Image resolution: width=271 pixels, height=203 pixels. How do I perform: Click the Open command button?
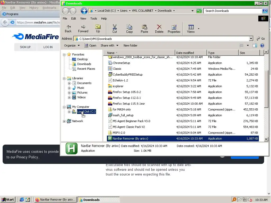(91, 45)
